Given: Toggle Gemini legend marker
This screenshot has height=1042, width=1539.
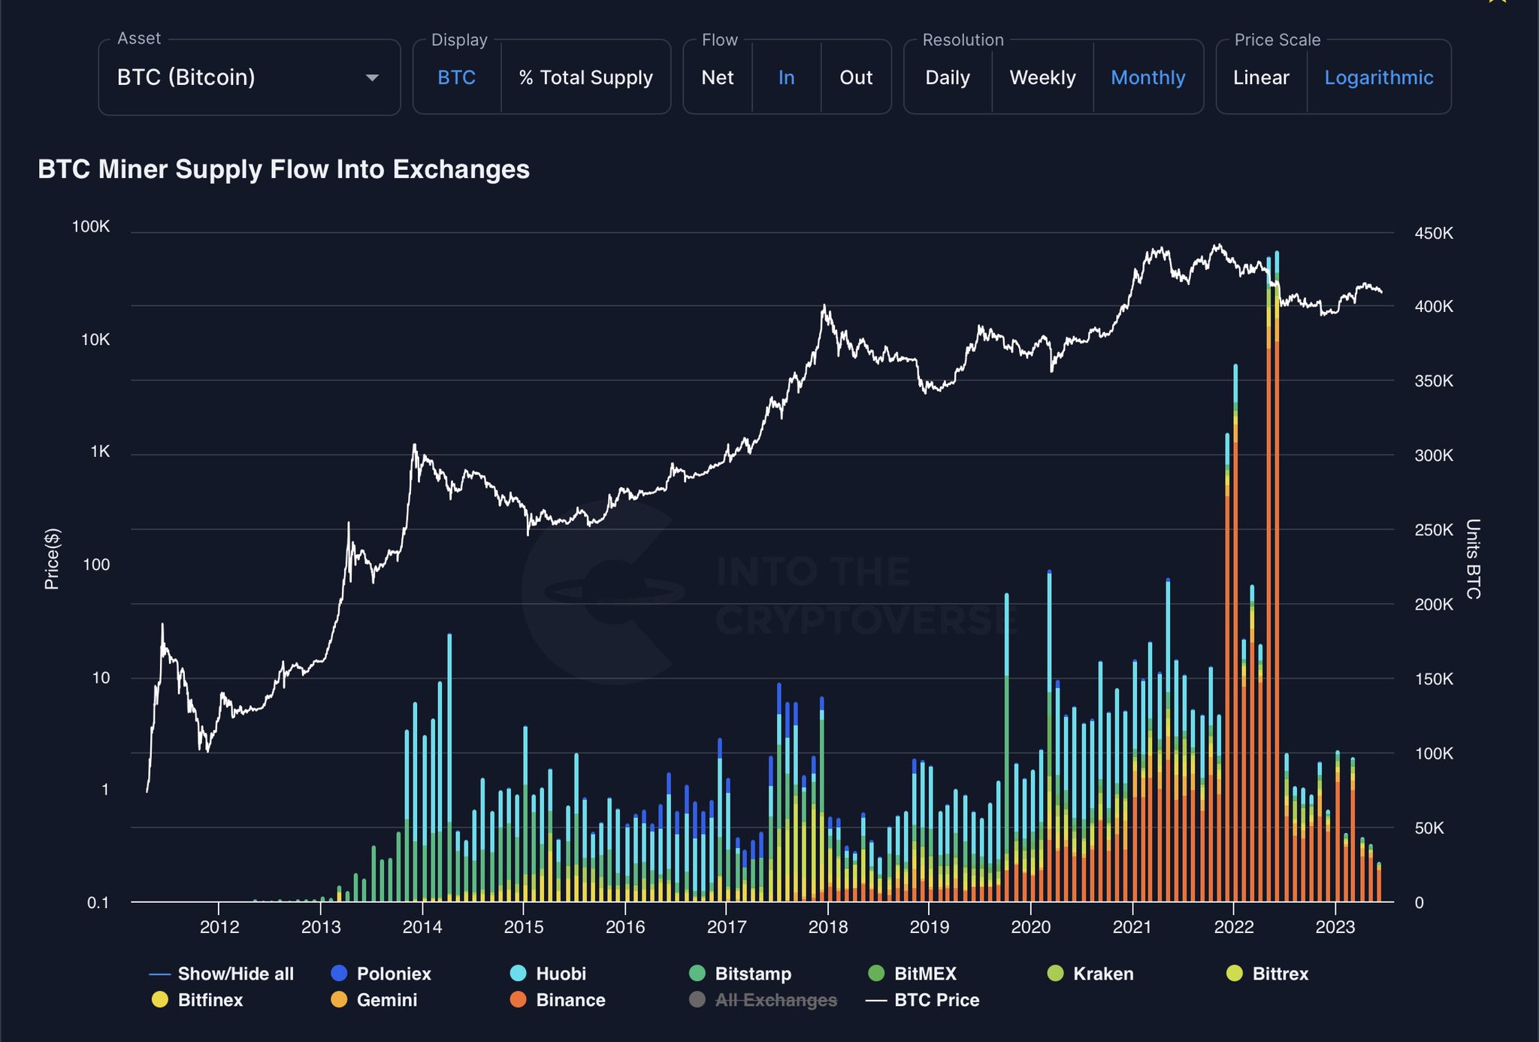Looking at the screenshot, I should point(339,999).
